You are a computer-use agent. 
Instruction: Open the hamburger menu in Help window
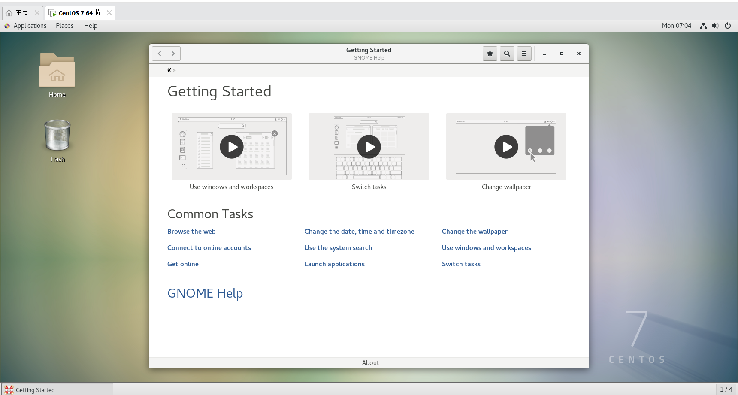pos(524,54)
